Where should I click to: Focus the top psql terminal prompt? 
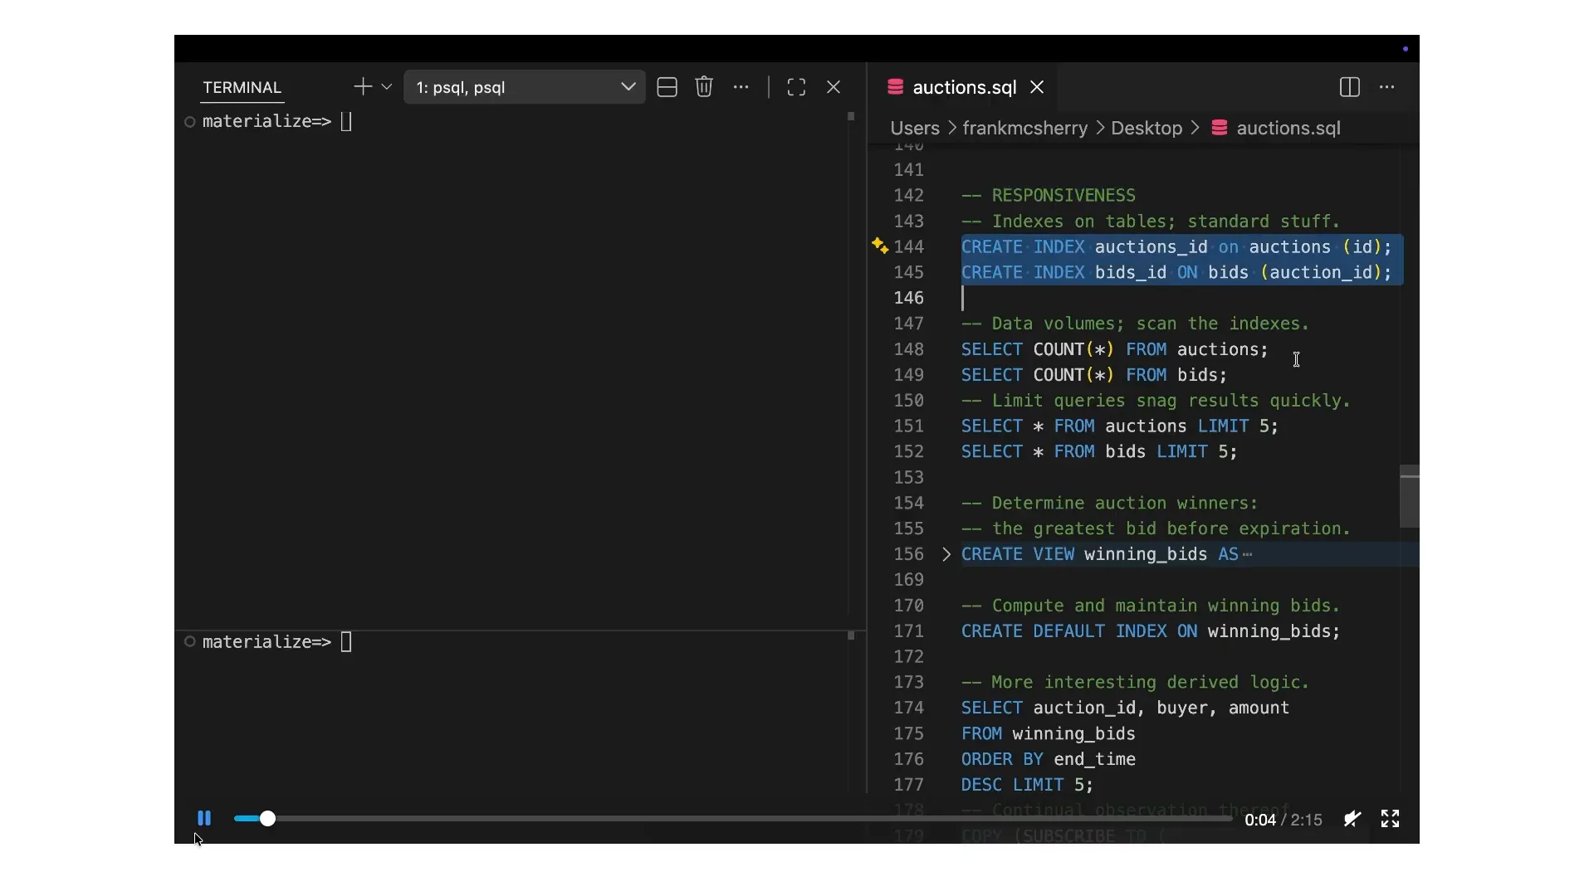pos(277,121)
